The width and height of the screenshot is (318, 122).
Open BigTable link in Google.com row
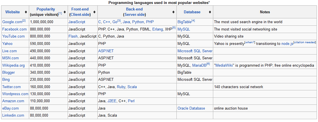(184, 22)
